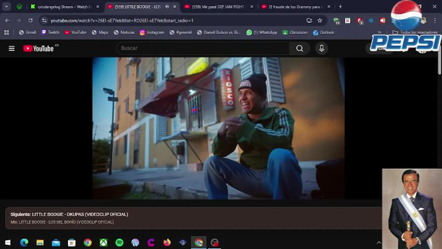Viewport: 442px width, 249px height.
Task: Click the YouTube search magnifier button
Action: 300,48
